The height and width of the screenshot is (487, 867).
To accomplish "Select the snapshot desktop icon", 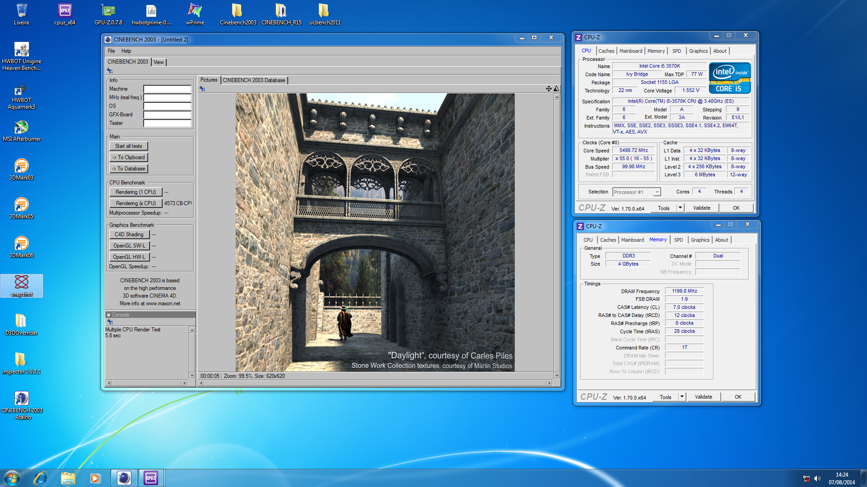I will [21, 285].
